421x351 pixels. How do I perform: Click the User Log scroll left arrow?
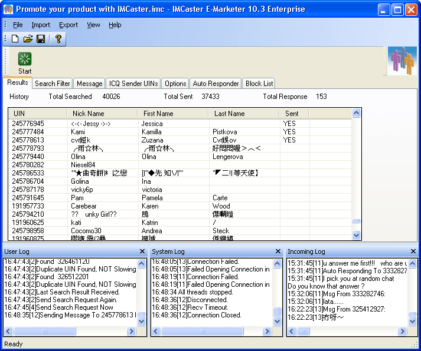8,331
